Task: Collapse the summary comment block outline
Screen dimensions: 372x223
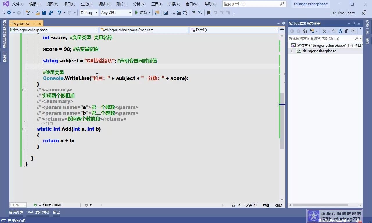Action: 24,90
